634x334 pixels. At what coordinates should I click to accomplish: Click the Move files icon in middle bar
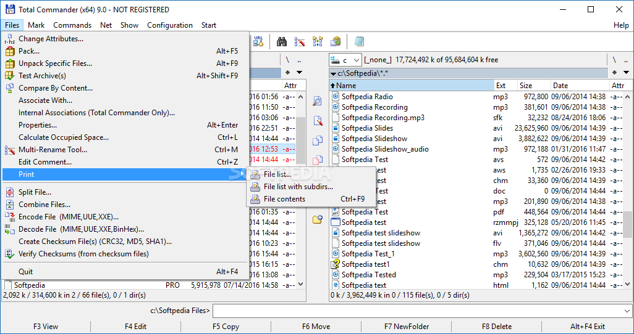pyautogui.click(x=318, y=160)
